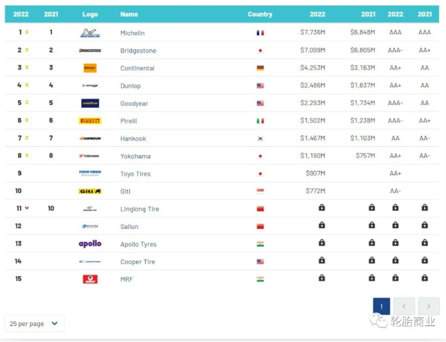Open the Apollo Tyres brand link
The height and width of the screenshot is (342, 446).
[x=138, y=244]
